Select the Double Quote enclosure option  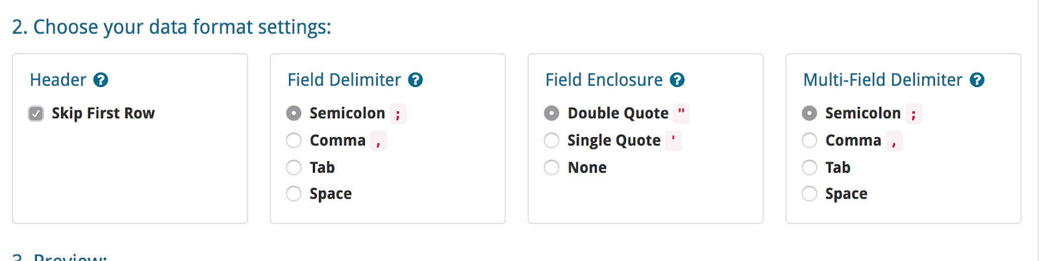[x=551, y=113]
